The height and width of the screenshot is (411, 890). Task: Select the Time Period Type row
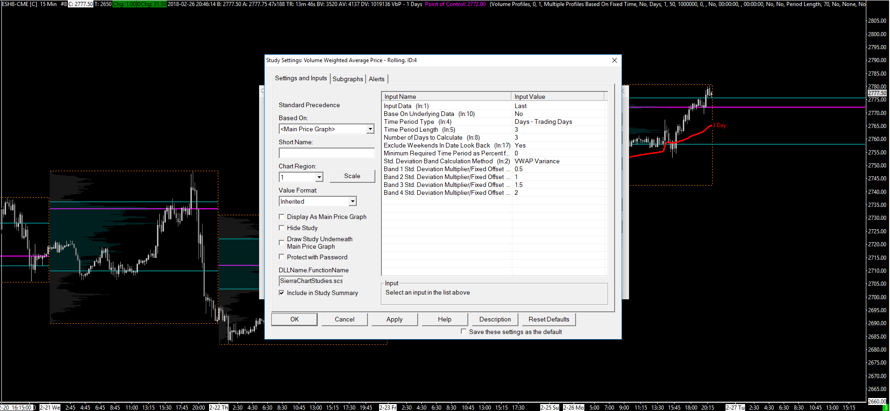[x=494, y=122]
